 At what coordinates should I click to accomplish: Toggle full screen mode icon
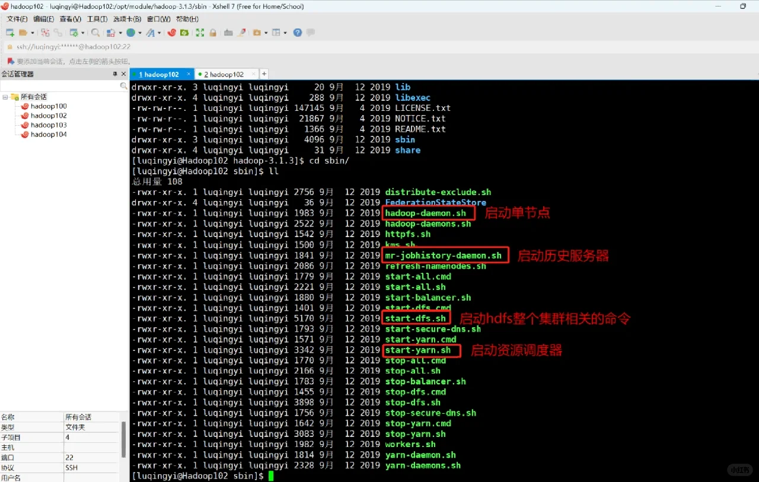point(200,33)
